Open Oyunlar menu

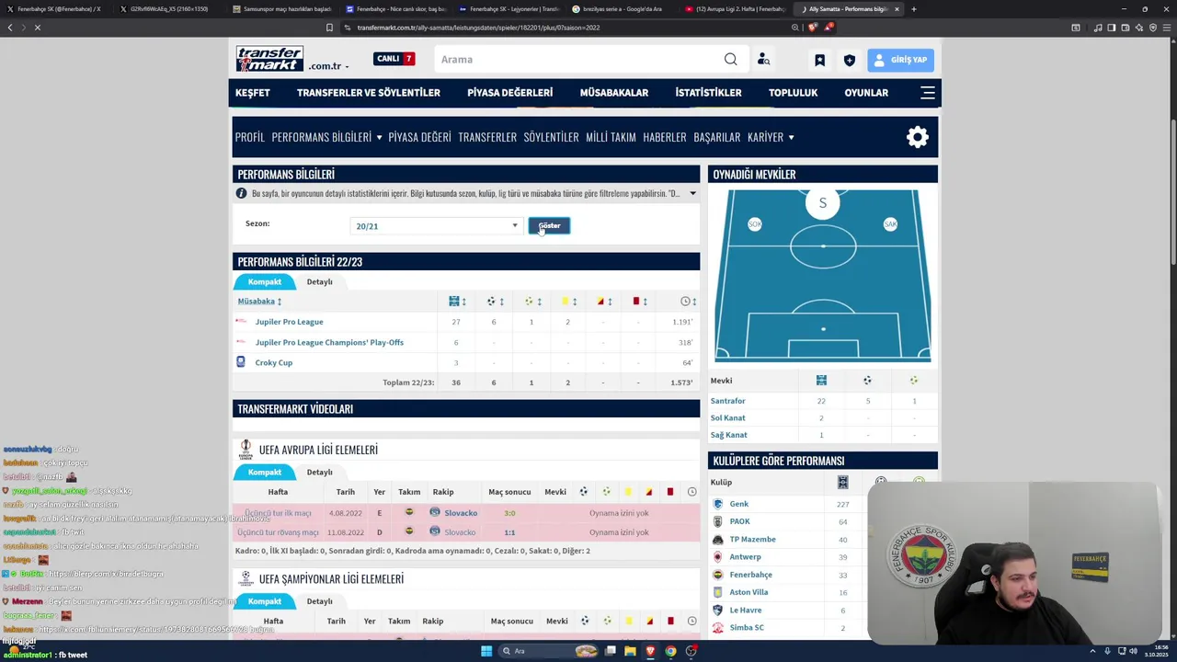(866, 93)
